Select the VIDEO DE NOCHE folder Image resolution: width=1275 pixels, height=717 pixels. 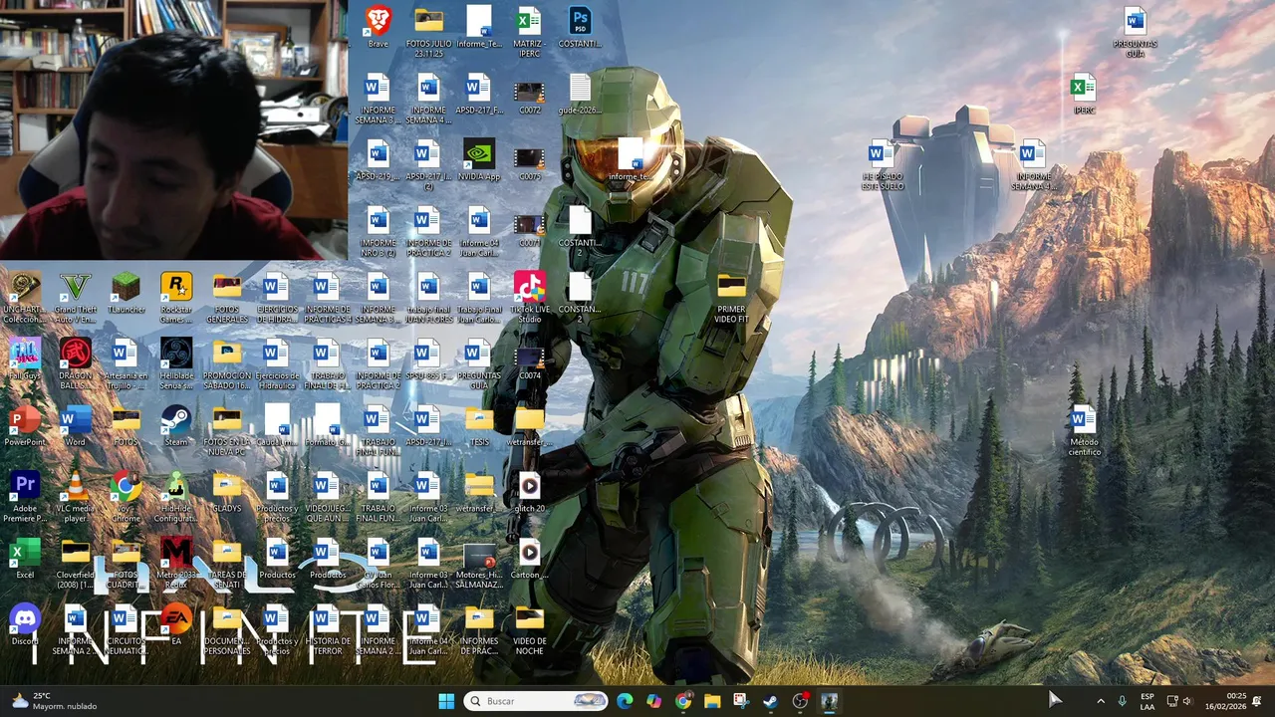coord(530,629)
